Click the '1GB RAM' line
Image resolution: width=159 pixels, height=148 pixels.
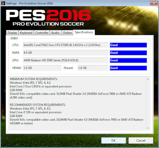(16, 90)
